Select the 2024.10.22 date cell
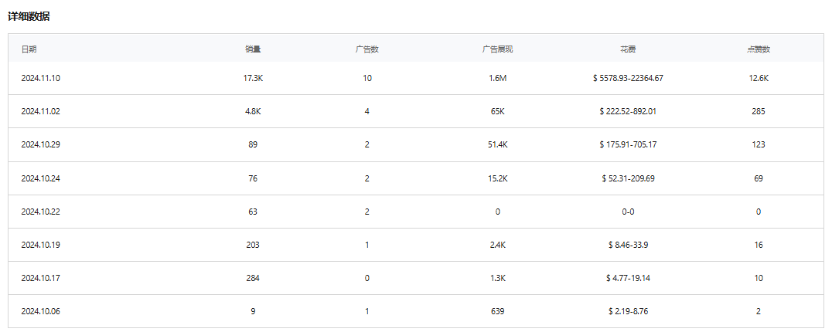This screenshot has width=832, height=332. point(40,212)
